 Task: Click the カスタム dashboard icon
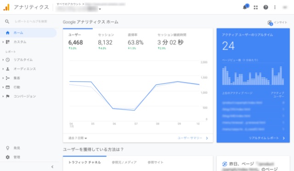pos(7,42)
